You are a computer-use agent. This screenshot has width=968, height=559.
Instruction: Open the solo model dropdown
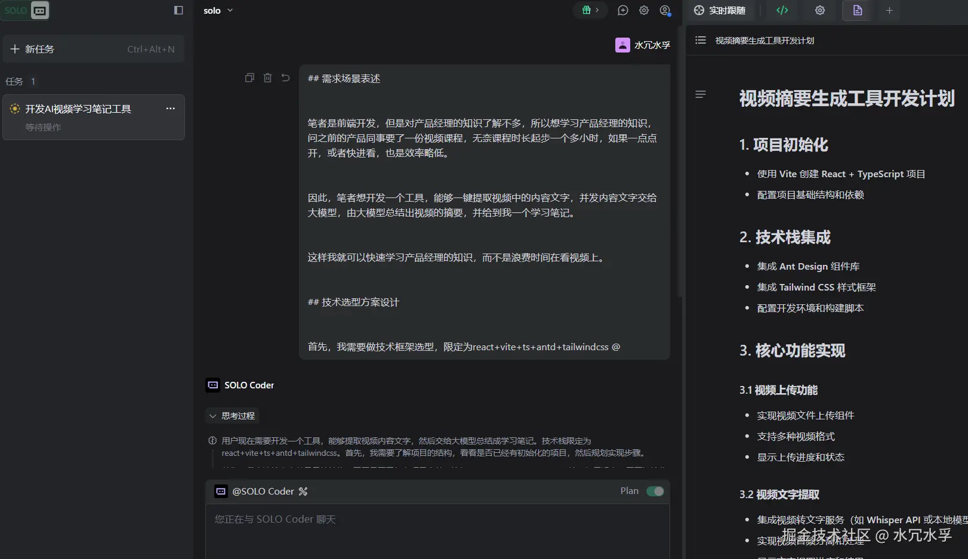[218, 10]
